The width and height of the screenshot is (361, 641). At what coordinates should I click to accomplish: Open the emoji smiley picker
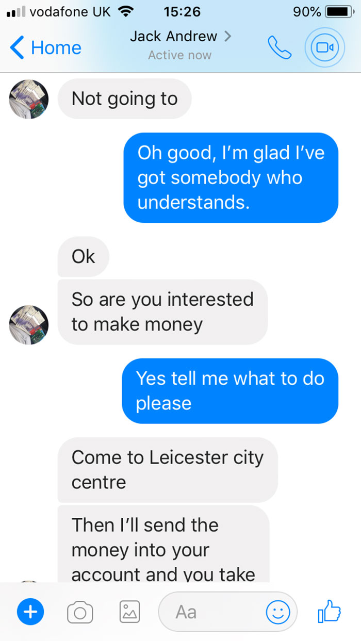coord(277,612)
